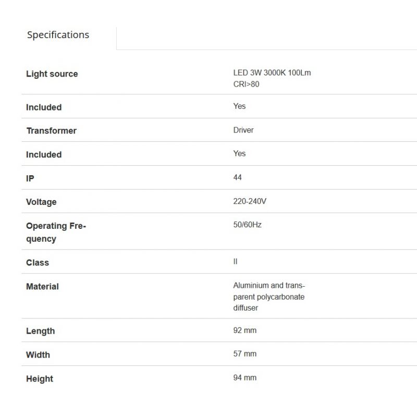This screenshot has height=417, width=417.
Task: Select the 220-240V voltage value
Action: [x=250, y=201]
